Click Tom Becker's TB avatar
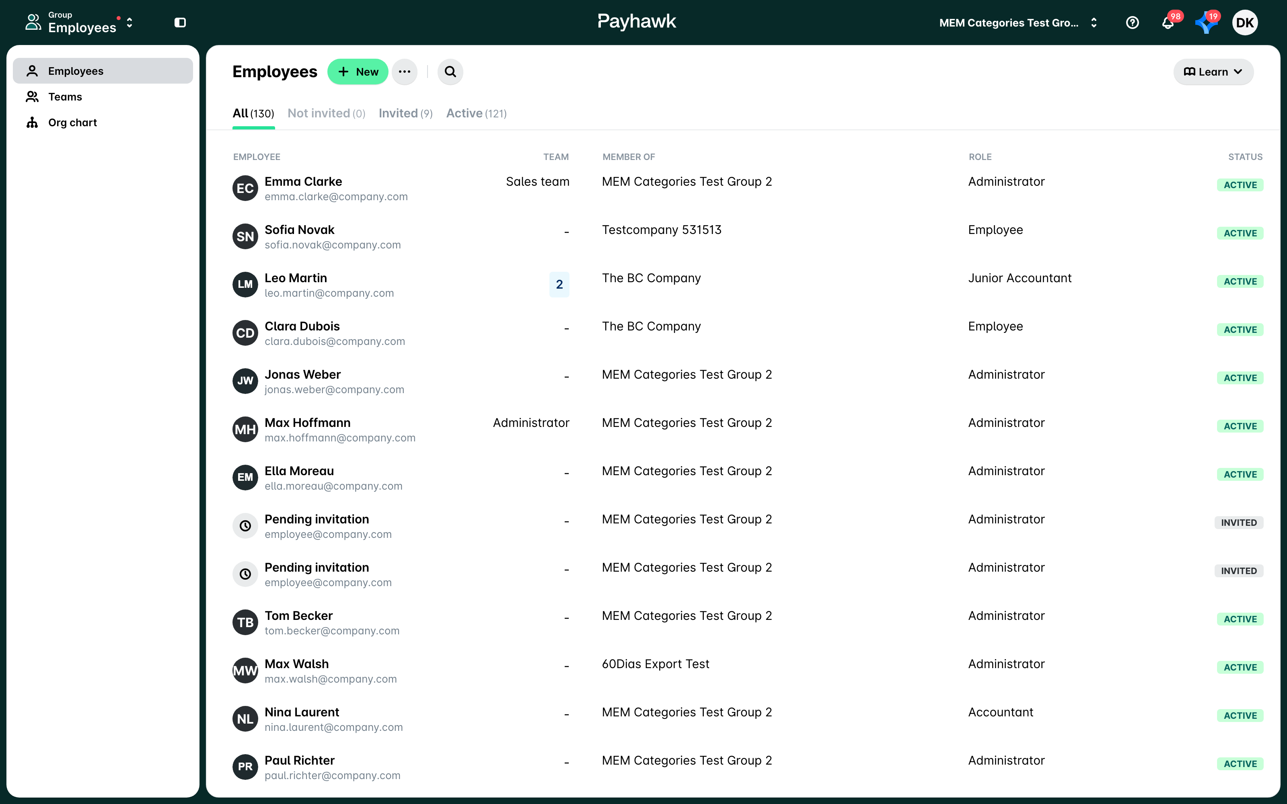This screenshot has height=804, width=1287. pos(245,622)
